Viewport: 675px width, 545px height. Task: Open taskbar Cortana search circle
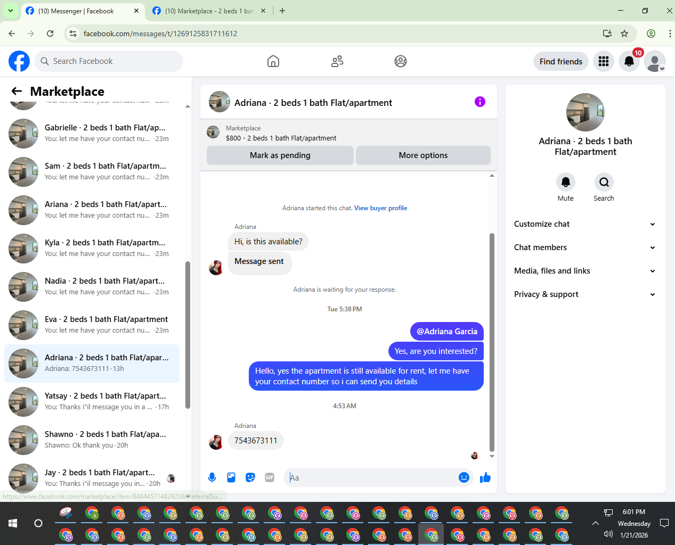38,523
